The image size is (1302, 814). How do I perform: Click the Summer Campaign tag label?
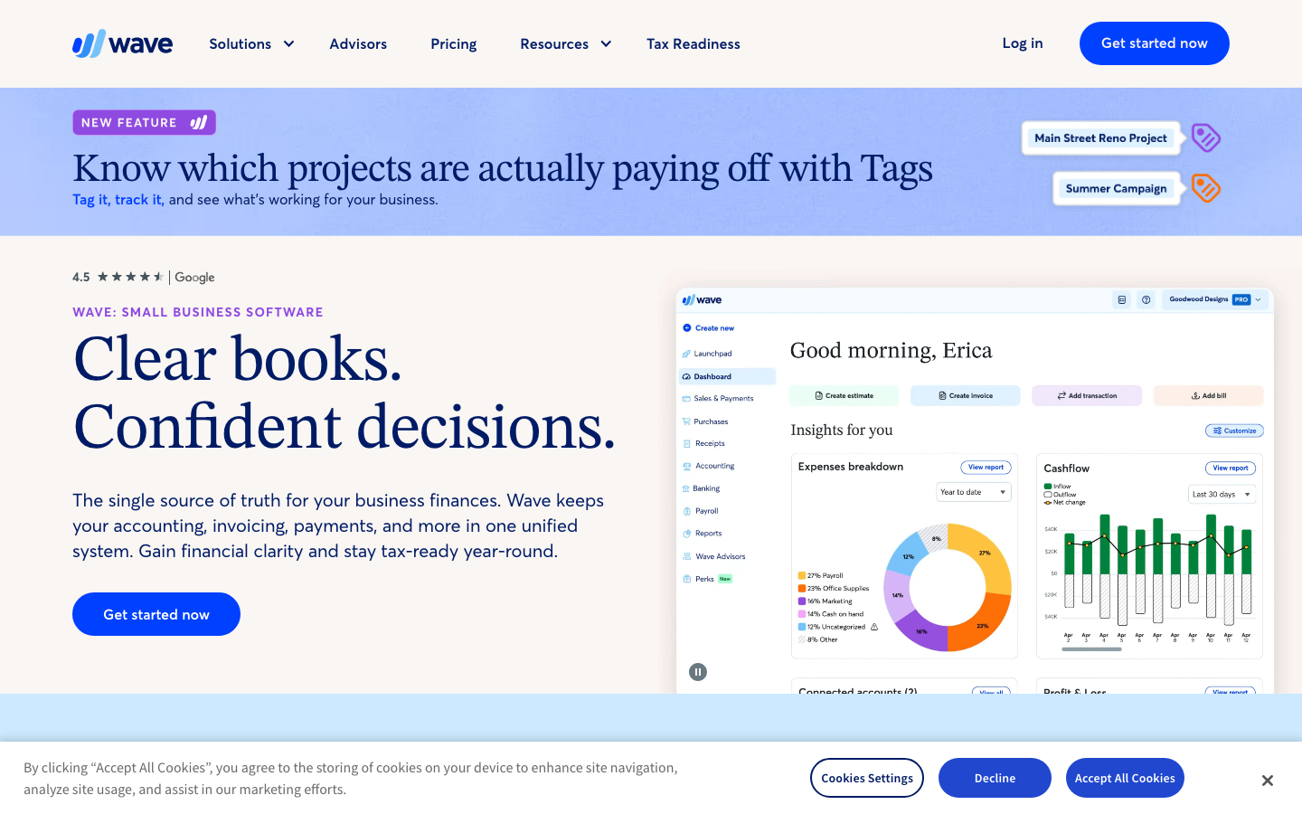[1117, 188]
